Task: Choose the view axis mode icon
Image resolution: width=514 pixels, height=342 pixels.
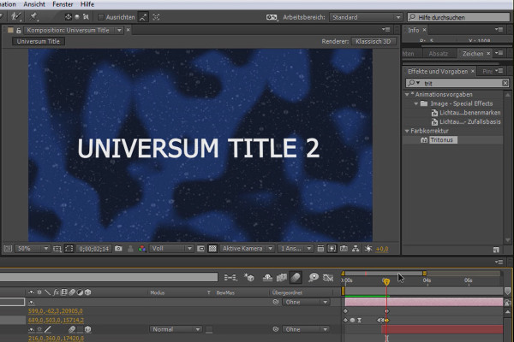Action: tap(86, 17)
